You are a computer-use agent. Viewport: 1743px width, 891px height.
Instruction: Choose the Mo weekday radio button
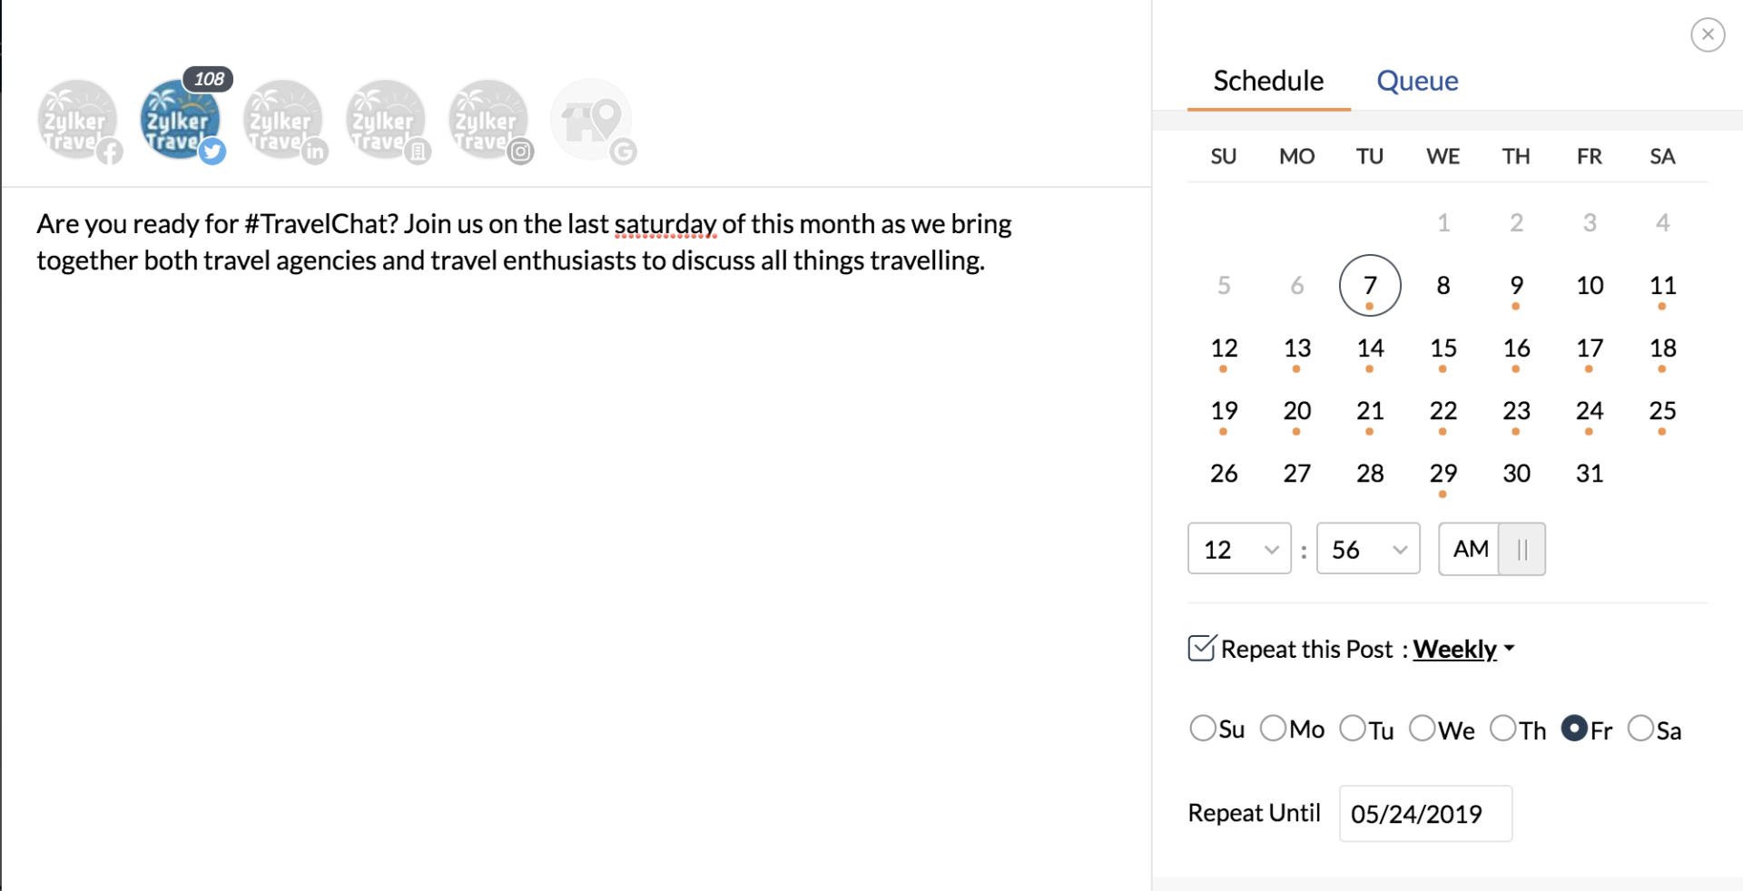pos(1273,729)
